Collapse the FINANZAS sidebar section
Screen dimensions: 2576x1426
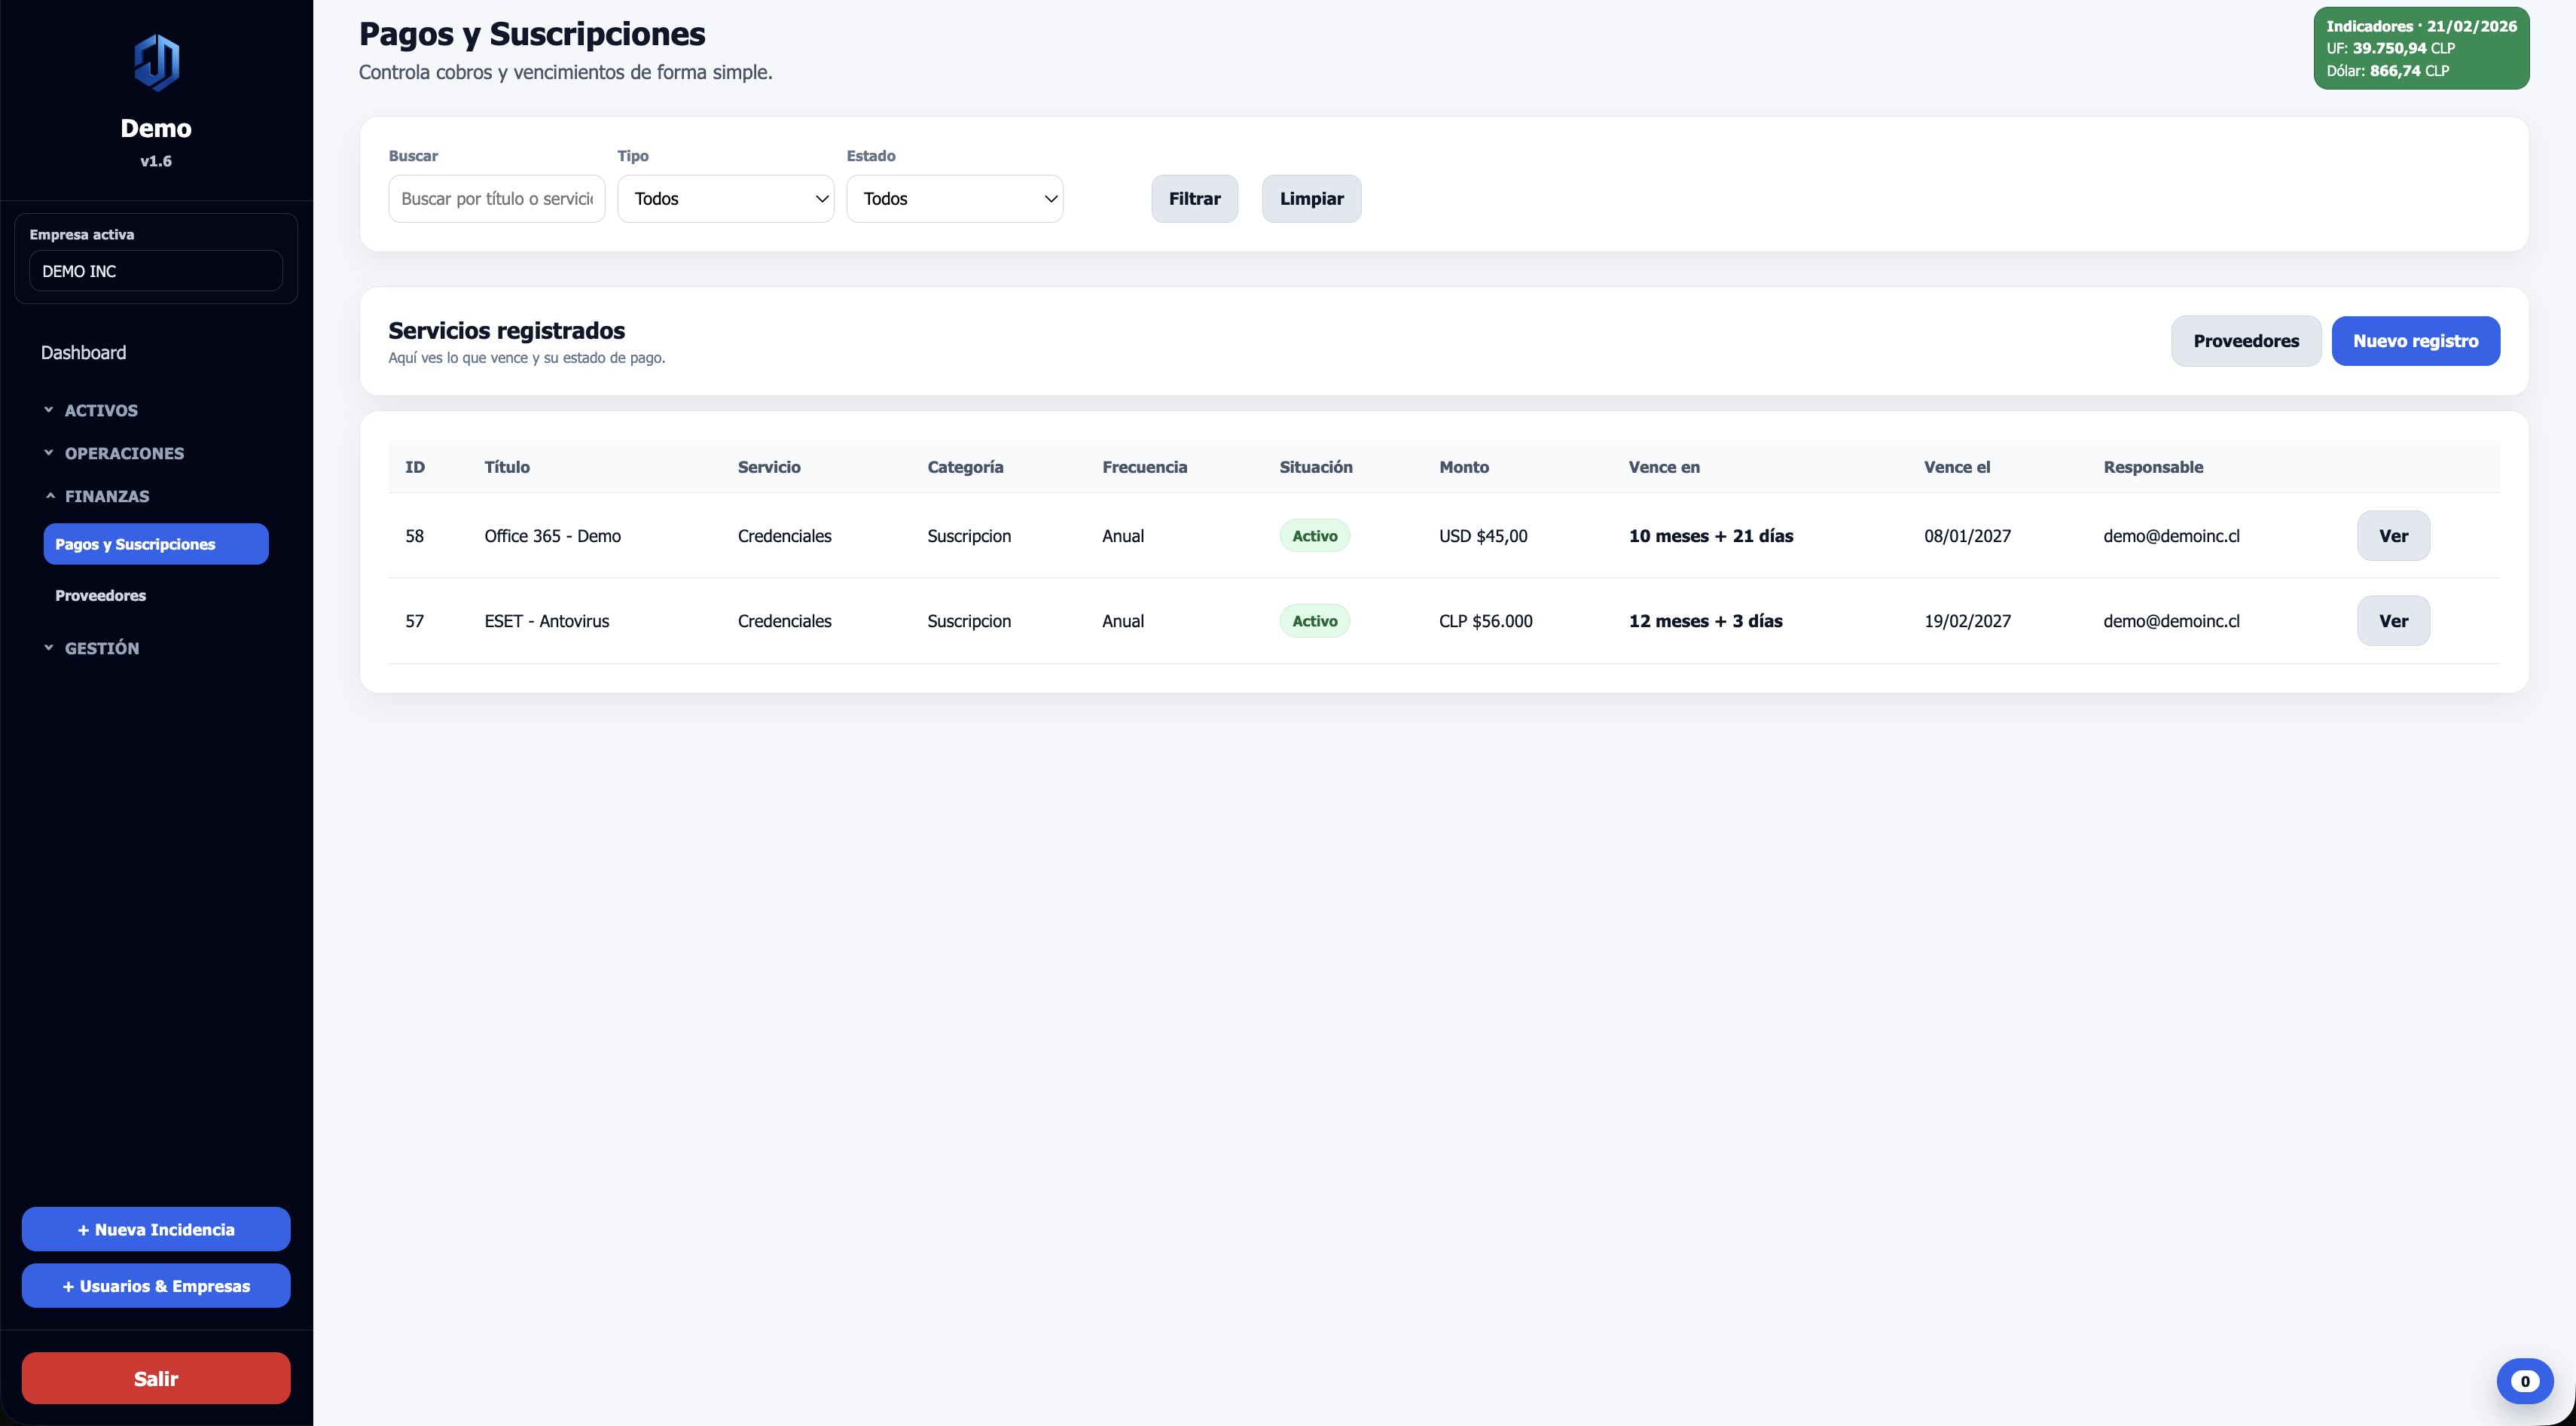click(106, 495)
